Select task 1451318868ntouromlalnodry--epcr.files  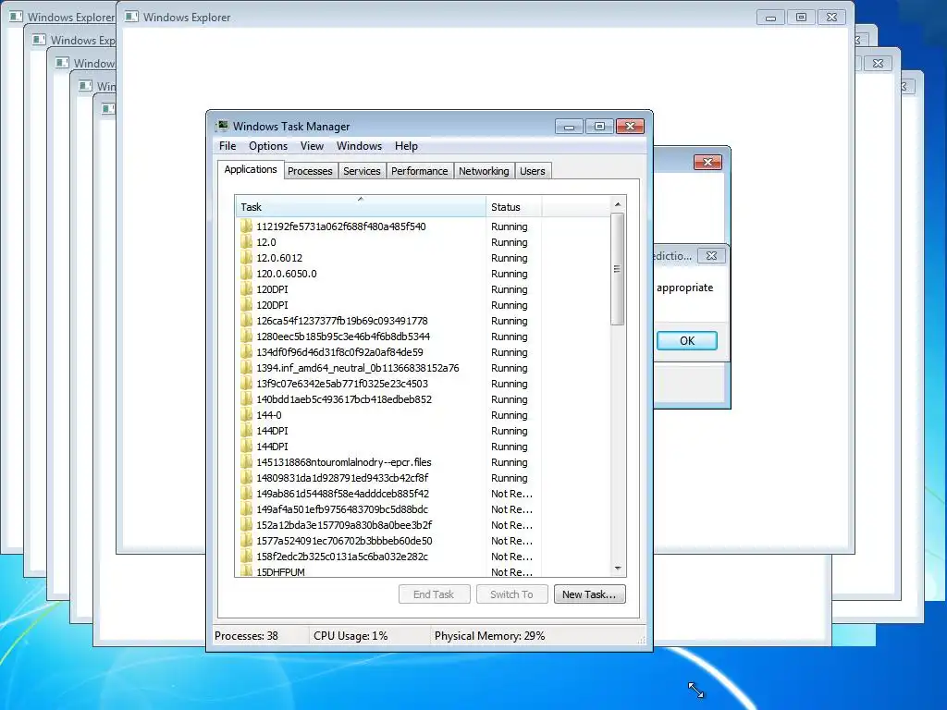[344, 462]
